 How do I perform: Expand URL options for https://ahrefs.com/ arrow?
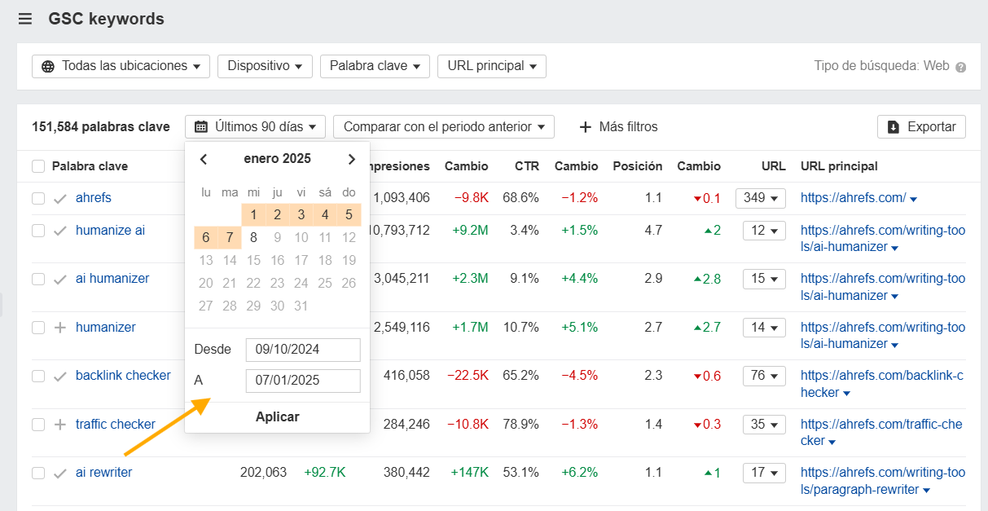pyautogui.click(x=914, y=199)
